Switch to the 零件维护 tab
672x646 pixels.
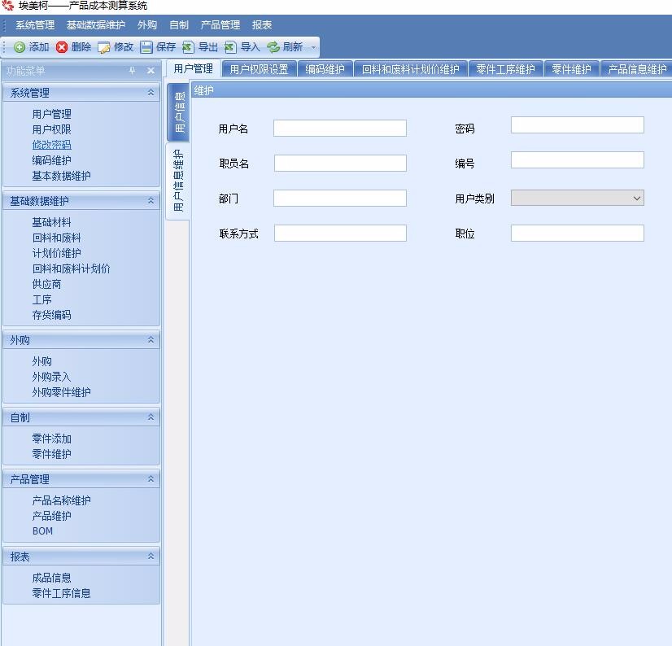point(571,69)
